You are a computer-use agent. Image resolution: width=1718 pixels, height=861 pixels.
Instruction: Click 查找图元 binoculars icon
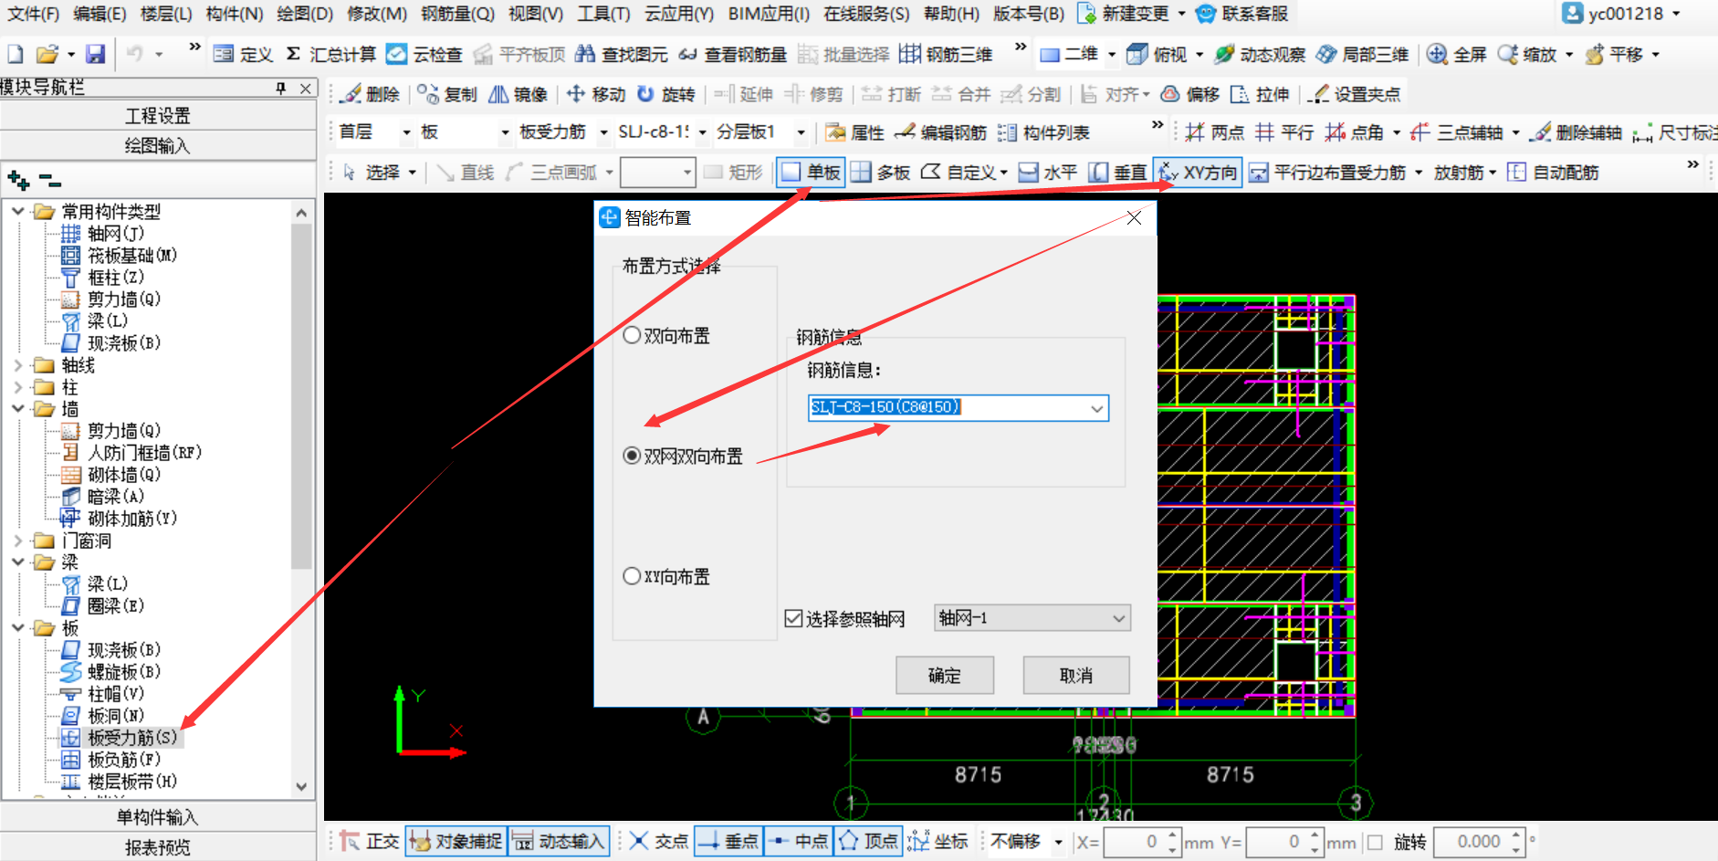pos(584,54)
